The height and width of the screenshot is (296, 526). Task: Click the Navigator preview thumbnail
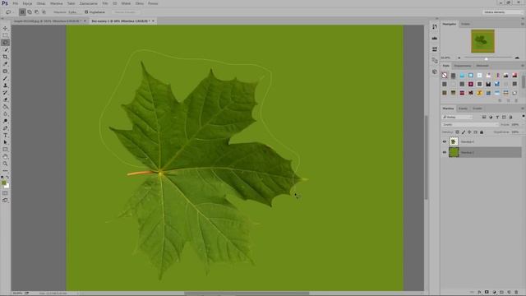pos(482,41)
